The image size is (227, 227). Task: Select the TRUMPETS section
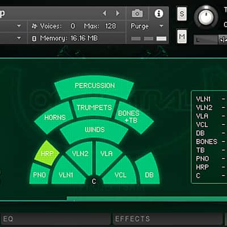(94, 108)
